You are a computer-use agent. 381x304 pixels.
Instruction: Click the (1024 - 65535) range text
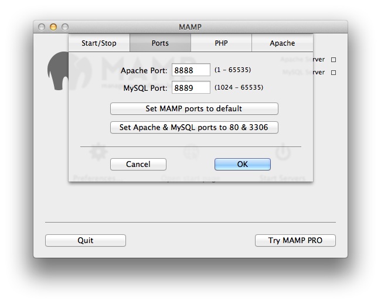click(x=239, y=87)
